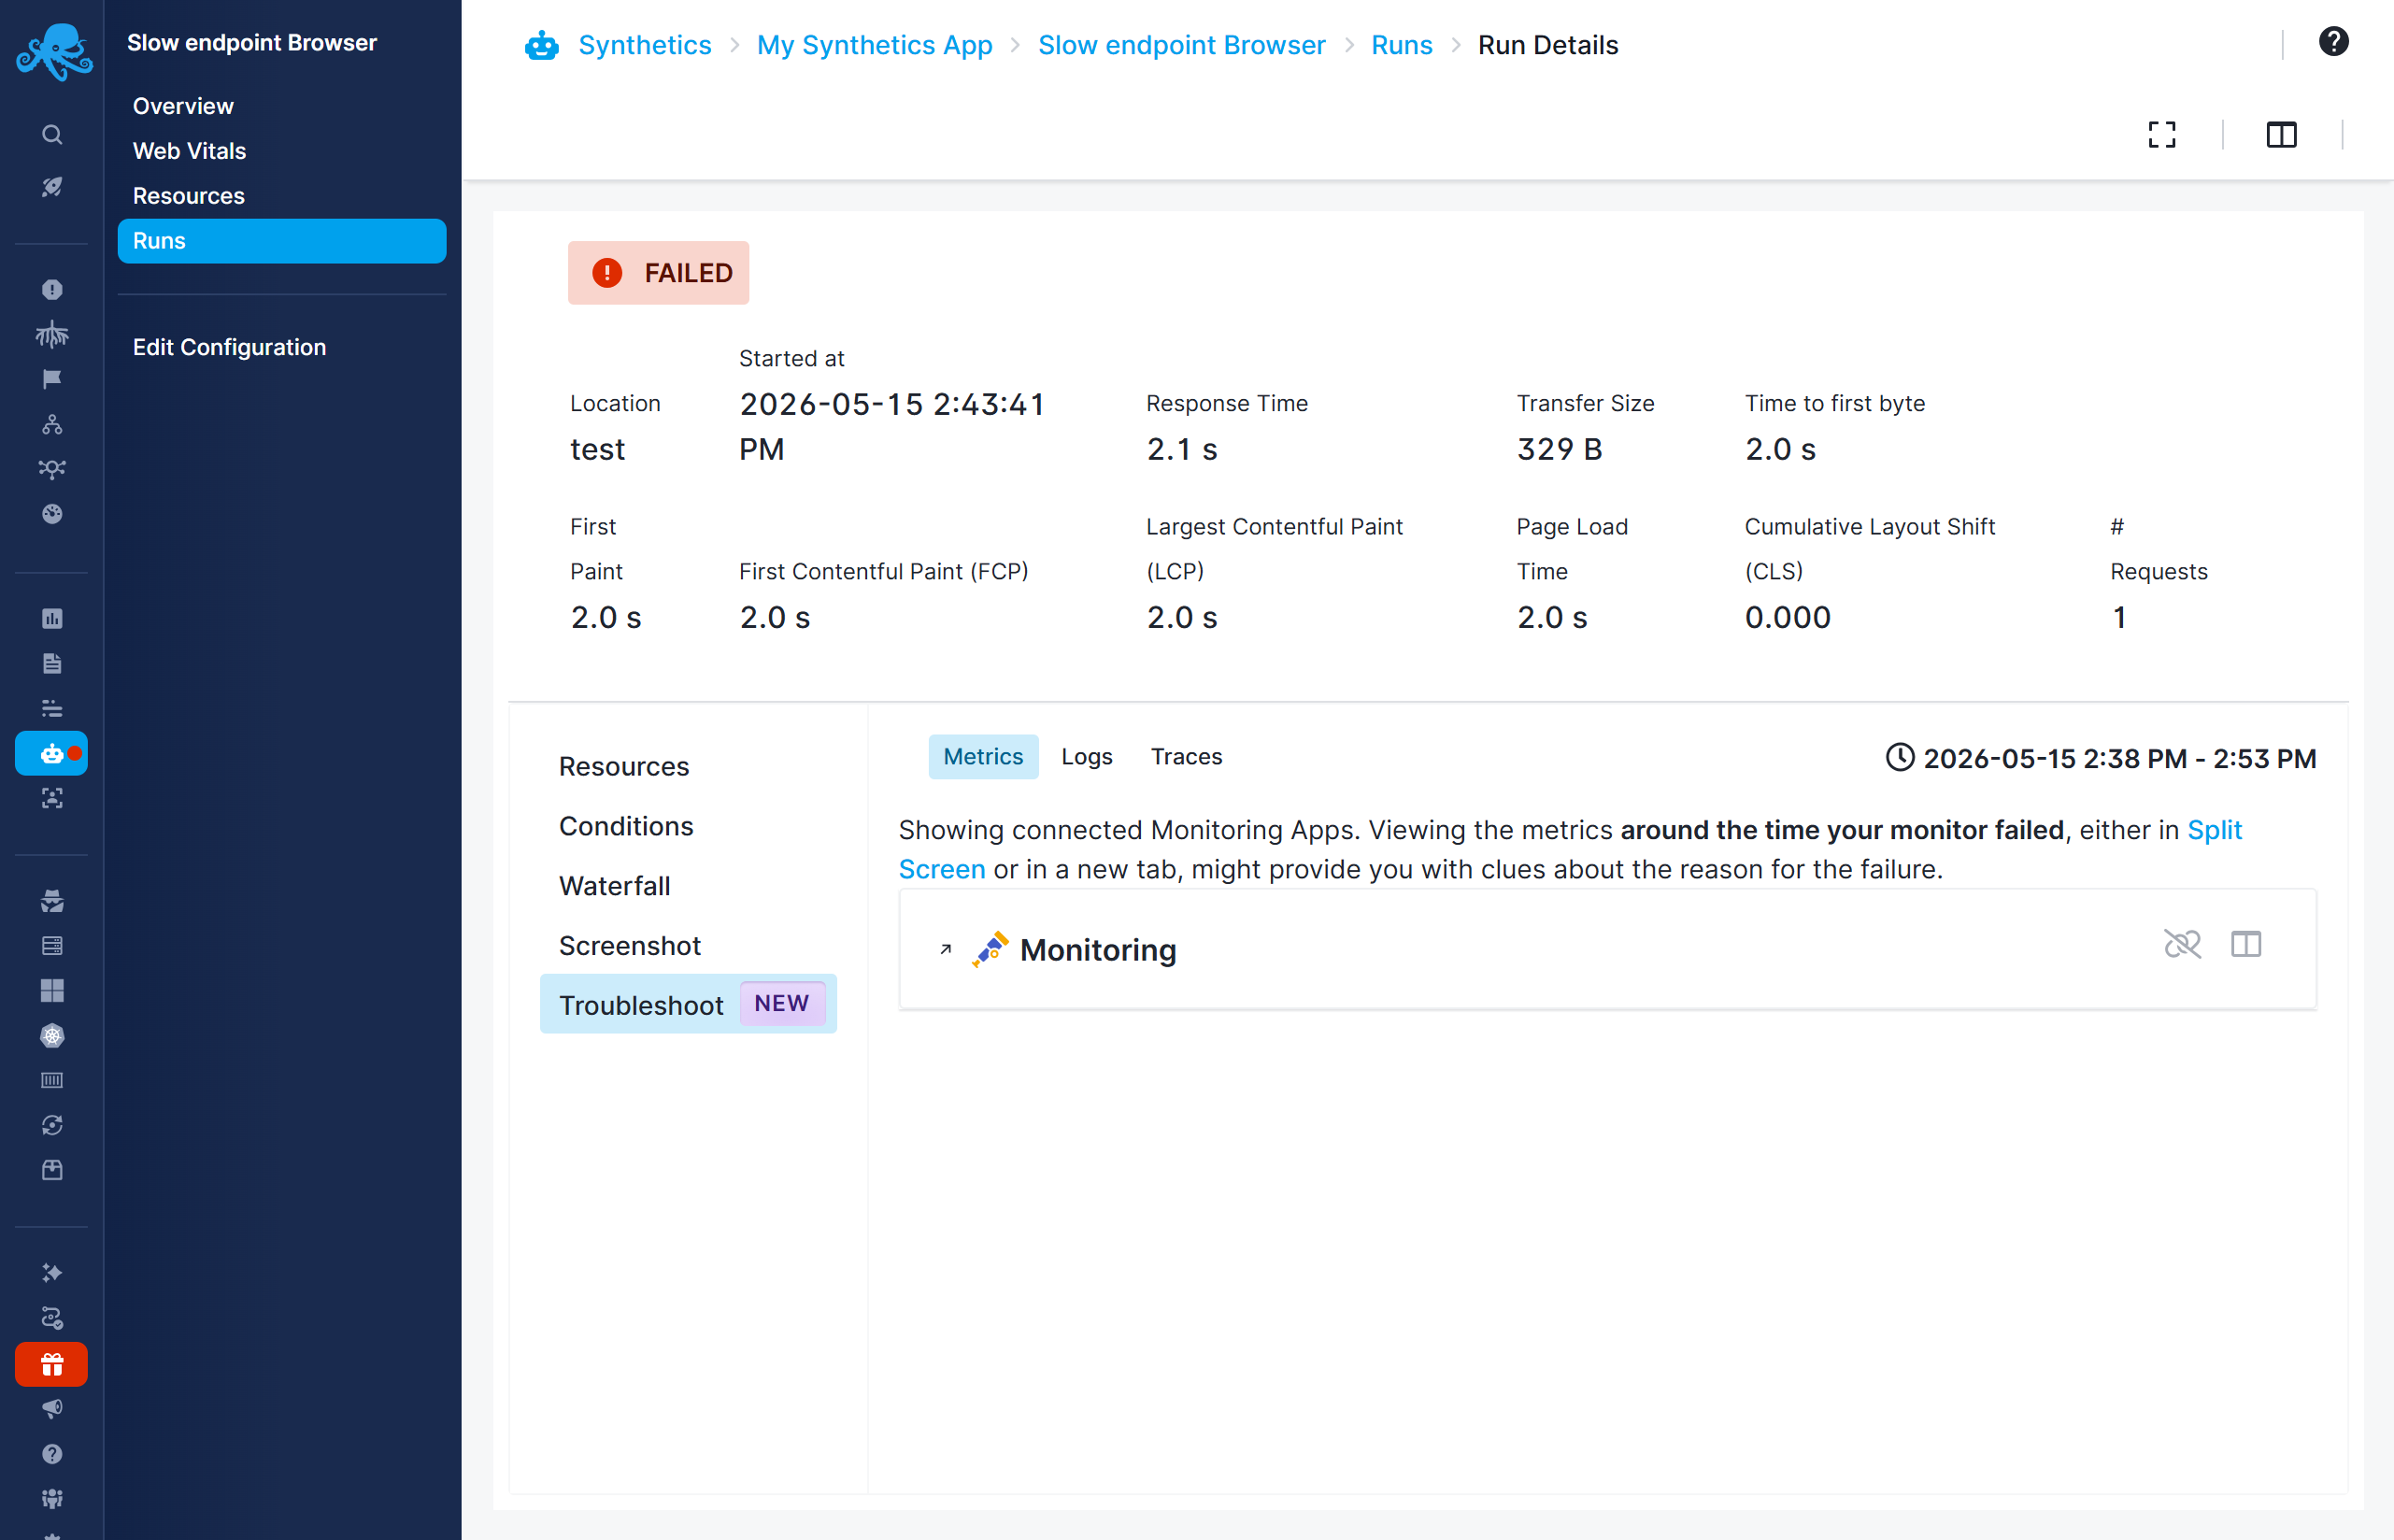The height and width of the screenshot is (1540, 2394).
Task: Click the unlink icon on Monitoring card
Action: 2182,944
